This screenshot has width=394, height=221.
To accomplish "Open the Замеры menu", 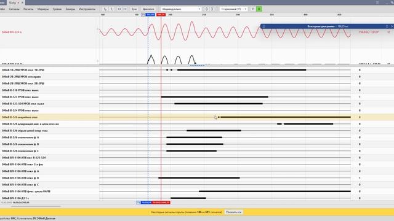I will (x=70, y=9).
